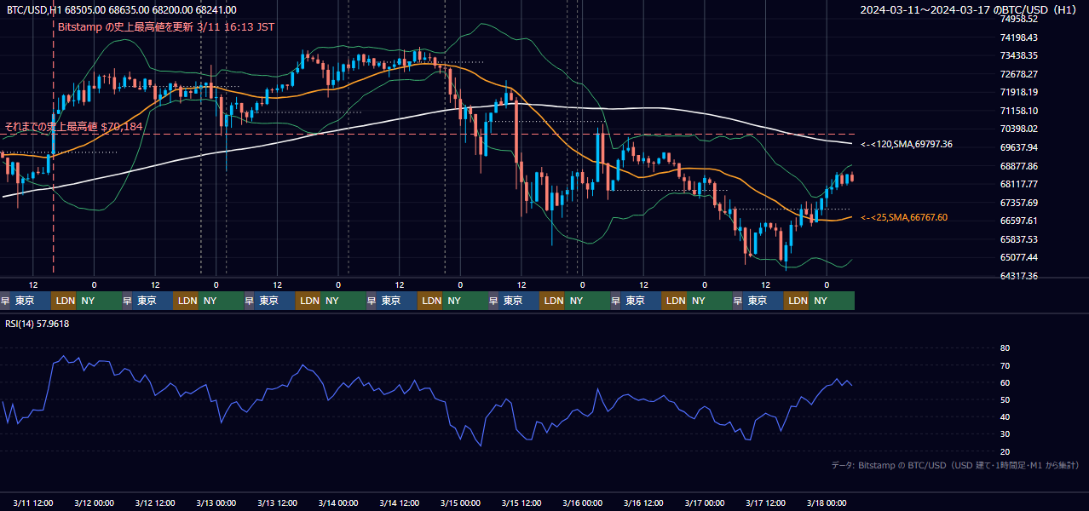Select the Bitstamp 史上最高値を更新 annotation
The height and width of the screenshot is (511, 1089).
click(x=166, y=27)
